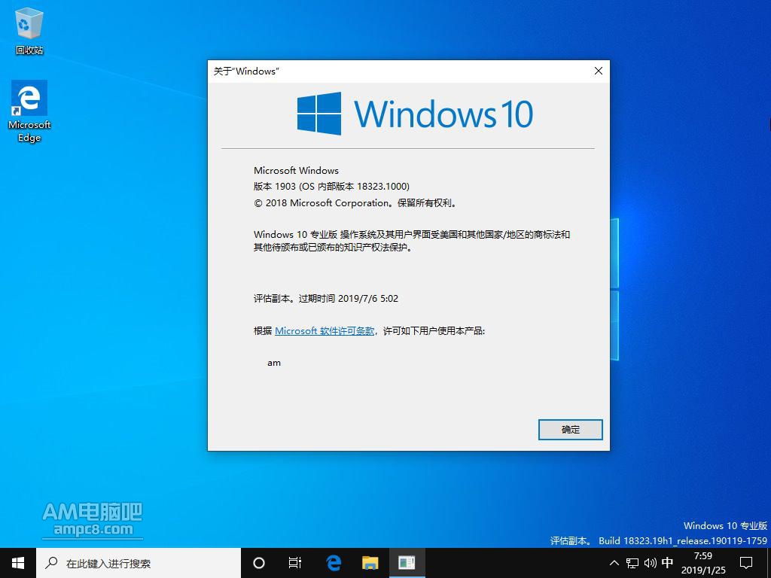Click the expiration text 2019/7/6 5:02
The width and height of the screenshot is (771, 578).
[368, 298]
